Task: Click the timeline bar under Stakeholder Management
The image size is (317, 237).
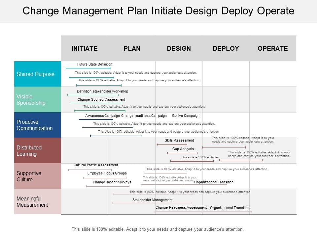Action: click(x=152, y=203)
